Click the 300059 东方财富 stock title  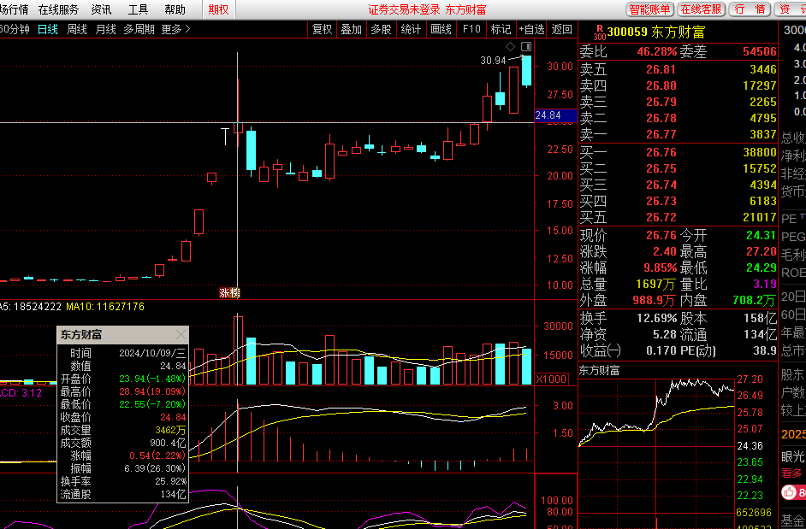655,32
